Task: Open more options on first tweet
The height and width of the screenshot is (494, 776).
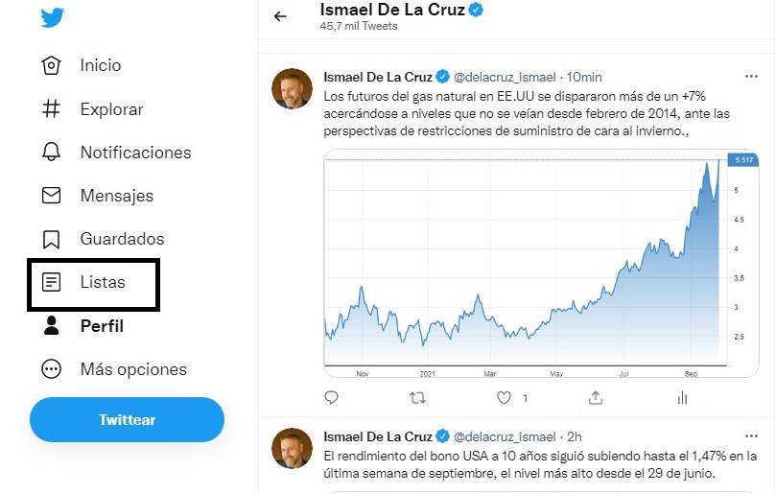Action: pos(752,76)
